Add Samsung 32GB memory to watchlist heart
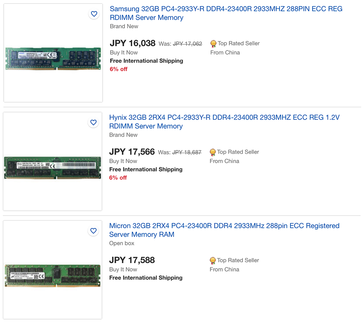This screenshot has height=322, width=364. pos(94,14)
